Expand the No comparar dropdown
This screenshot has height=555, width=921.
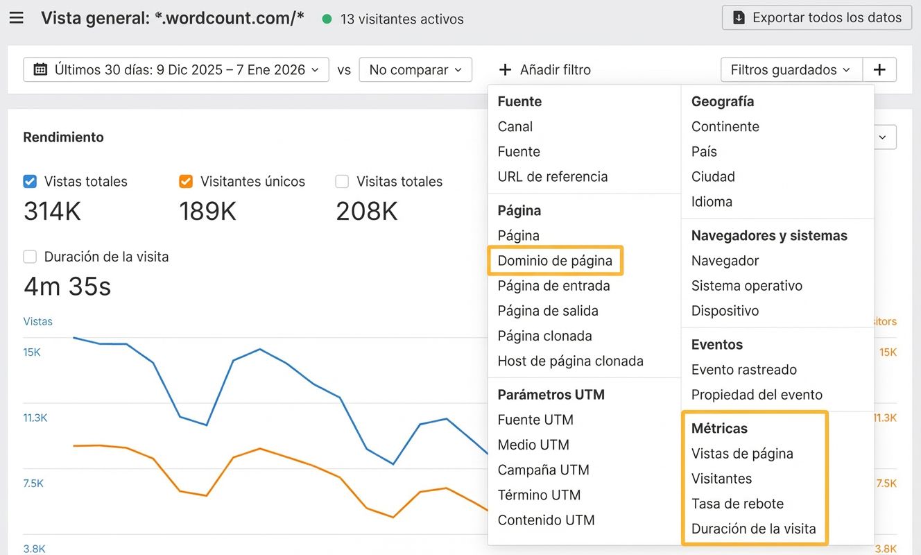pos(415,70)
